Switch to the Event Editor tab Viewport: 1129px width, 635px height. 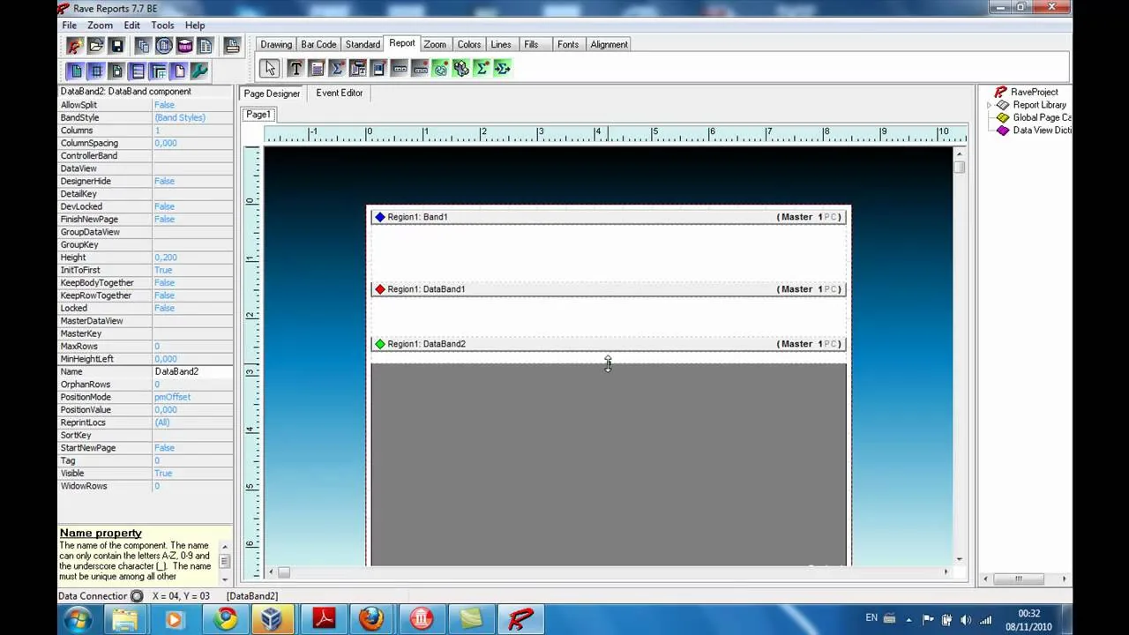pyautogui.click(x=340, y=93)
